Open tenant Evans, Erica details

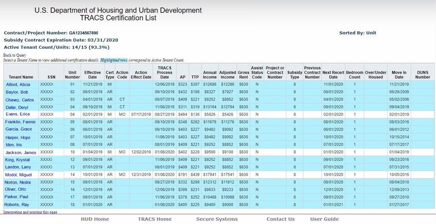click(x=17, y=114)
